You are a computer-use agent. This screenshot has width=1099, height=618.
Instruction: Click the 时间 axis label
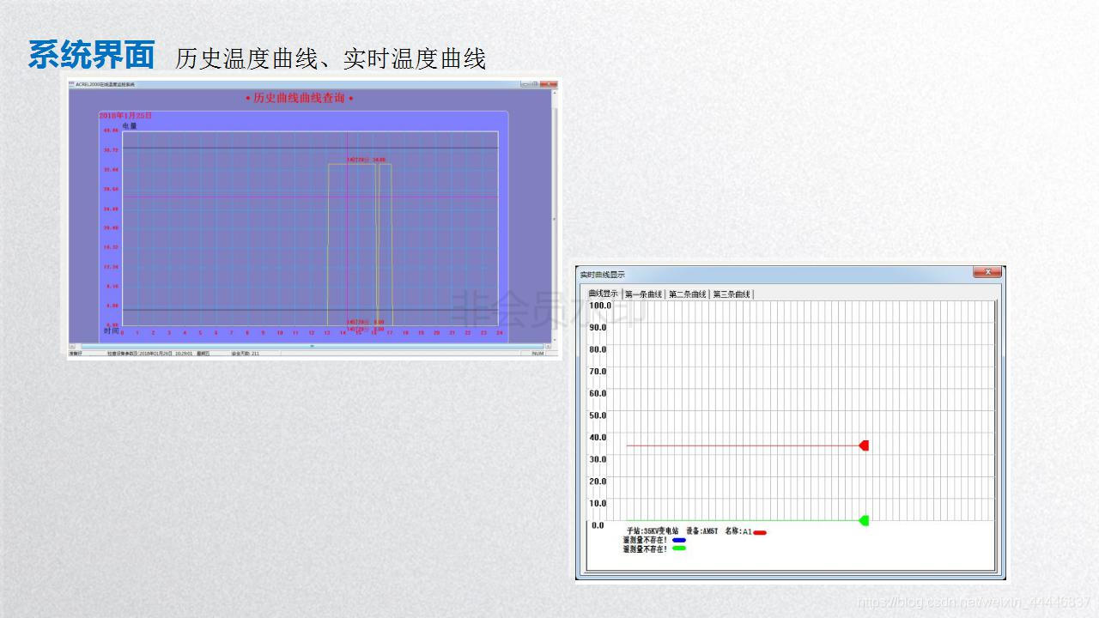click(111, 330)
